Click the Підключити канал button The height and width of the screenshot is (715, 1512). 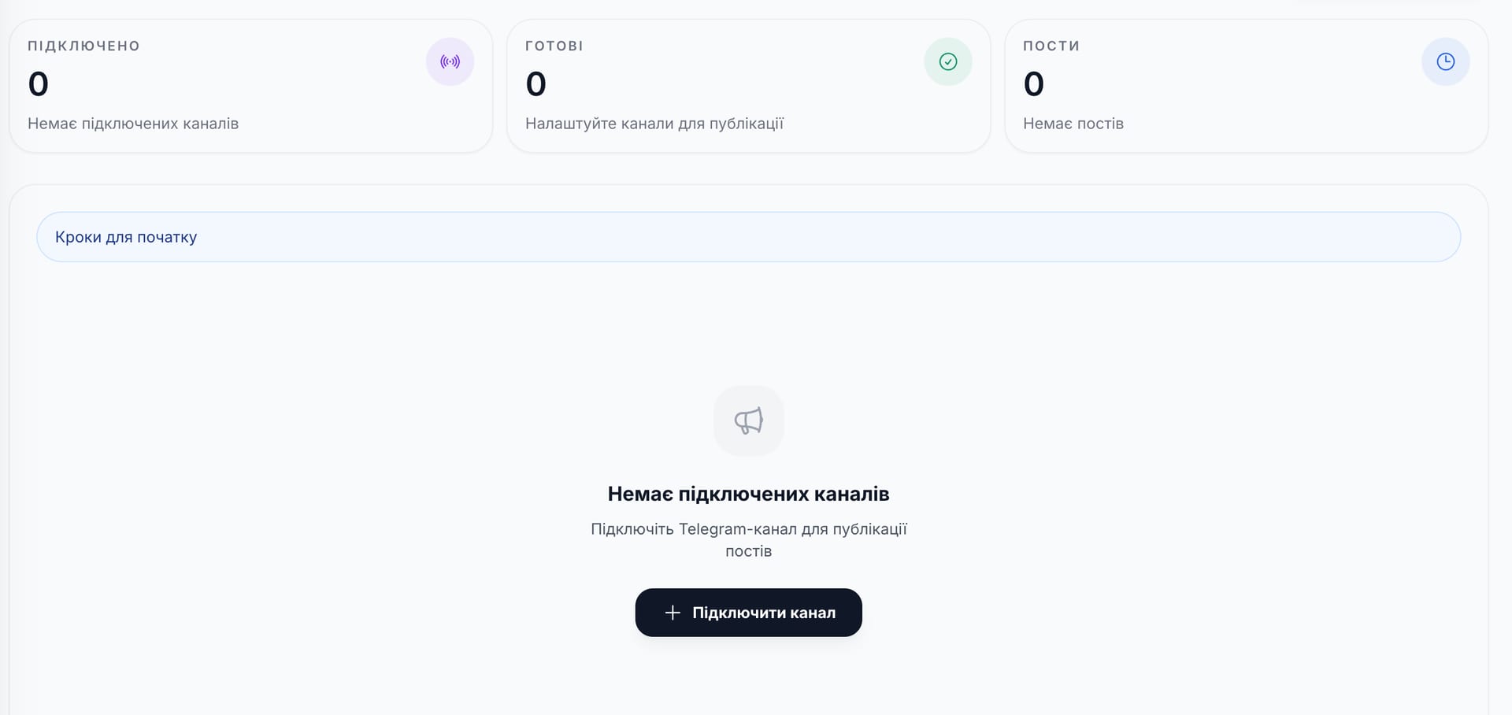coord(749,613)
